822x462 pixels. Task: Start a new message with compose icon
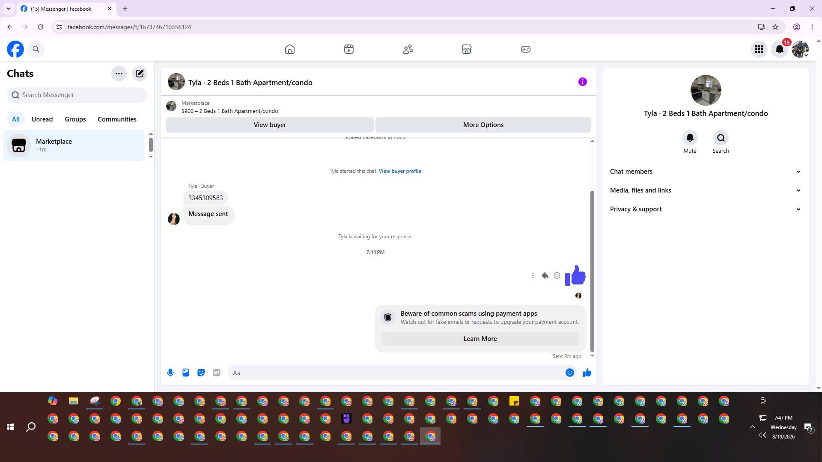[x=140, y=74]
